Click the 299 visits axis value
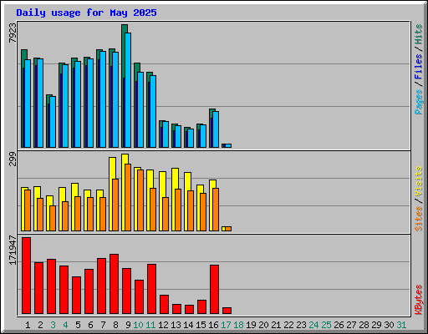 click(13, 159)
